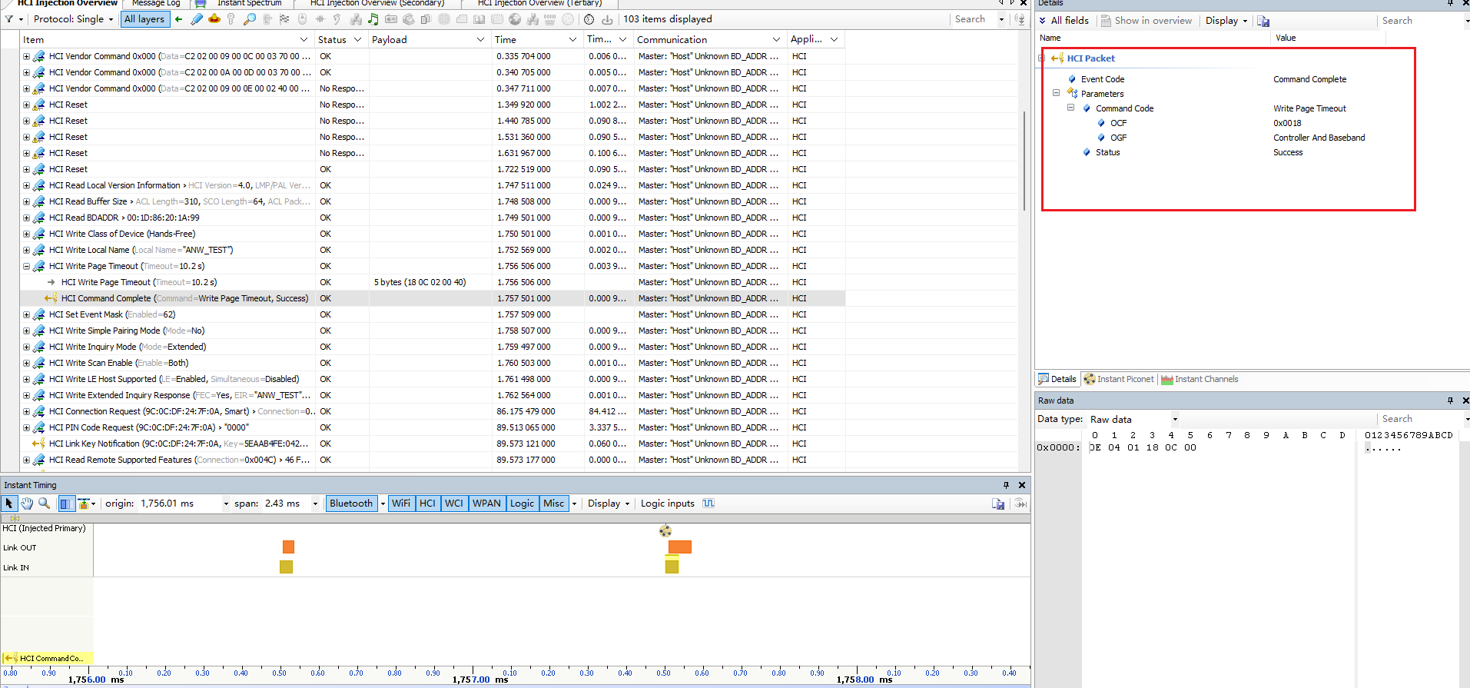Viewport: 1470px width, 688px height.
Task: Click the sync icon beside the overview Search box
Action: pos(1020,19)
